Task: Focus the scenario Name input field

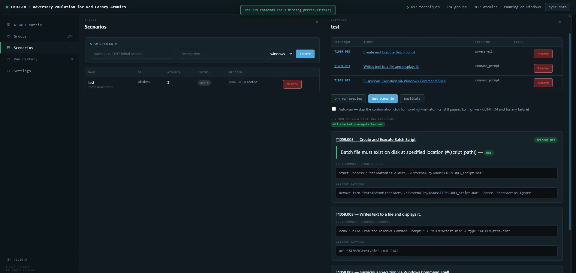Action: coord(132,54)
